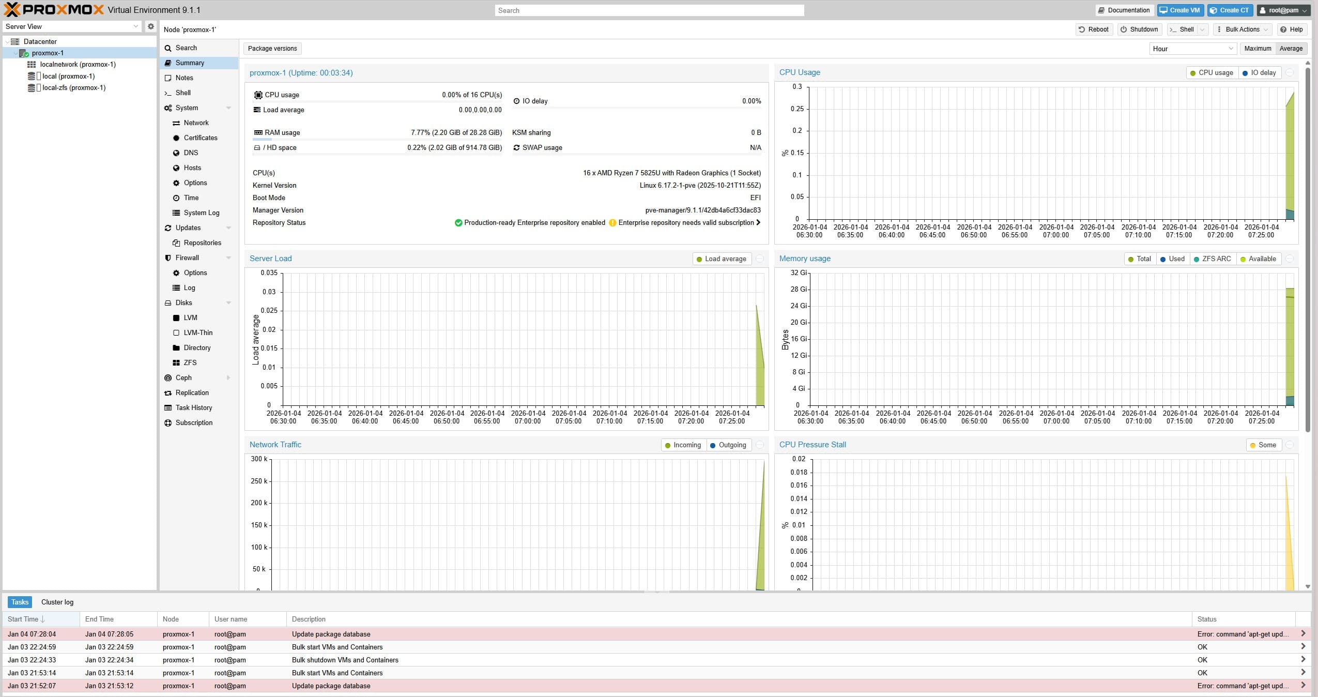Switch to the Cluster log tab
The width and height of the screenshot is (1318, 697).
(57, 602)
